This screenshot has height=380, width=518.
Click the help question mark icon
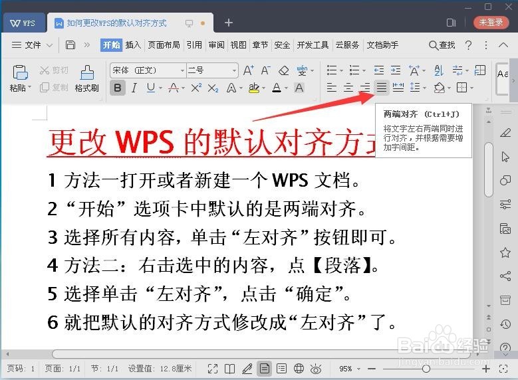[468, 45]
